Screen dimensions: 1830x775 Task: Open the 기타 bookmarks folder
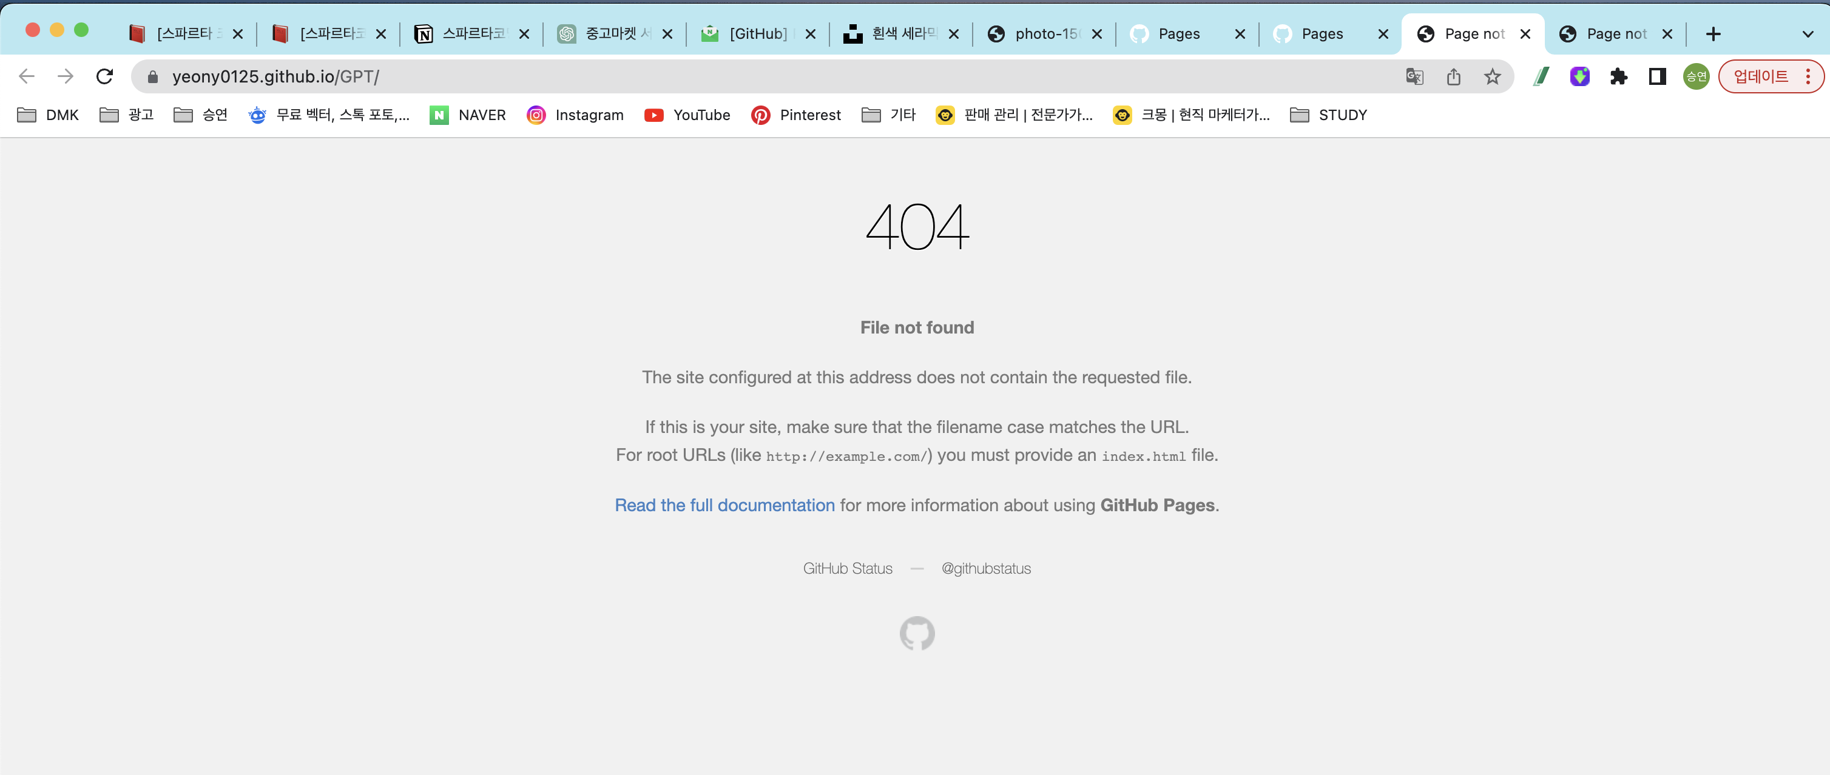point(889,115)
